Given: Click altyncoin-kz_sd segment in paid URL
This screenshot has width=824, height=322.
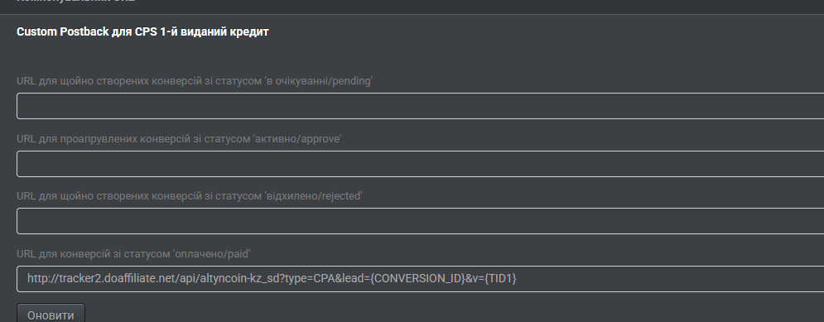Looking at the screenshot, I should pyautogui.click(x=242, y=279).
